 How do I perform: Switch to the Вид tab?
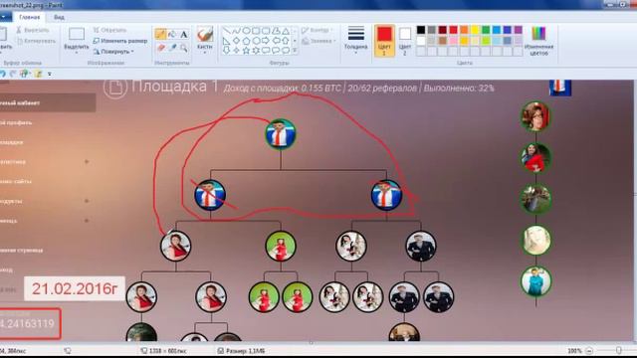click(x=59, y=17)
